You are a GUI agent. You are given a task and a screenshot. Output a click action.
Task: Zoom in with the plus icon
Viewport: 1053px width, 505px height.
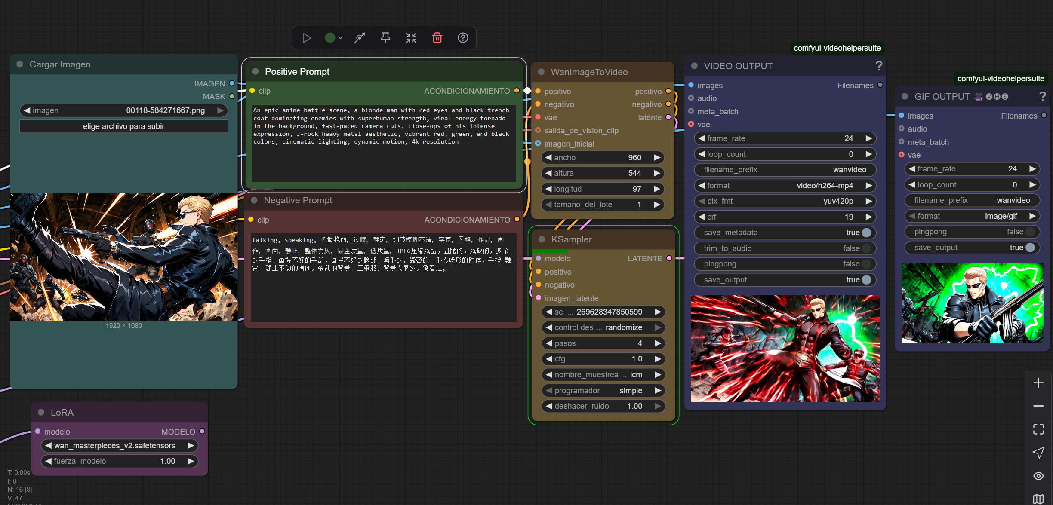coord(1038,383)
